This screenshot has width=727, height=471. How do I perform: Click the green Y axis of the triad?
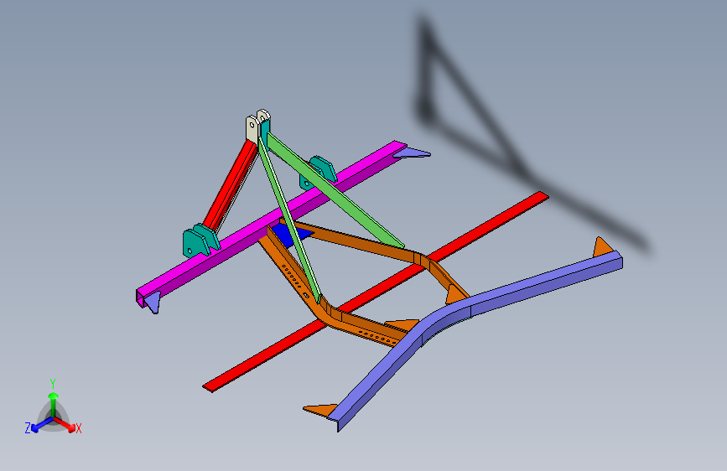click(x=54, y=403)
